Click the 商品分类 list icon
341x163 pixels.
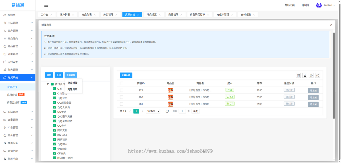(x=5, y=38)
